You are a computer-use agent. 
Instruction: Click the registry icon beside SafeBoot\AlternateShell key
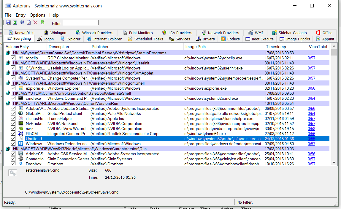tap(8, 93)
